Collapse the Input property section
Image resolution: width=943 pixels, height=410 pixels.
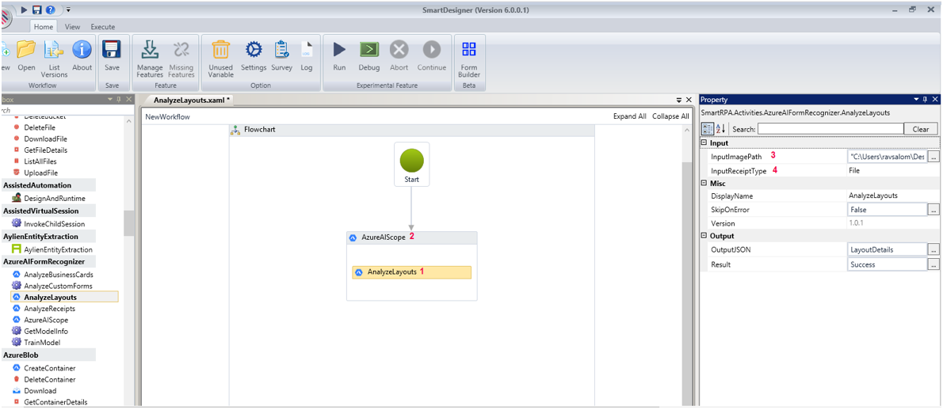coord(704,143)
